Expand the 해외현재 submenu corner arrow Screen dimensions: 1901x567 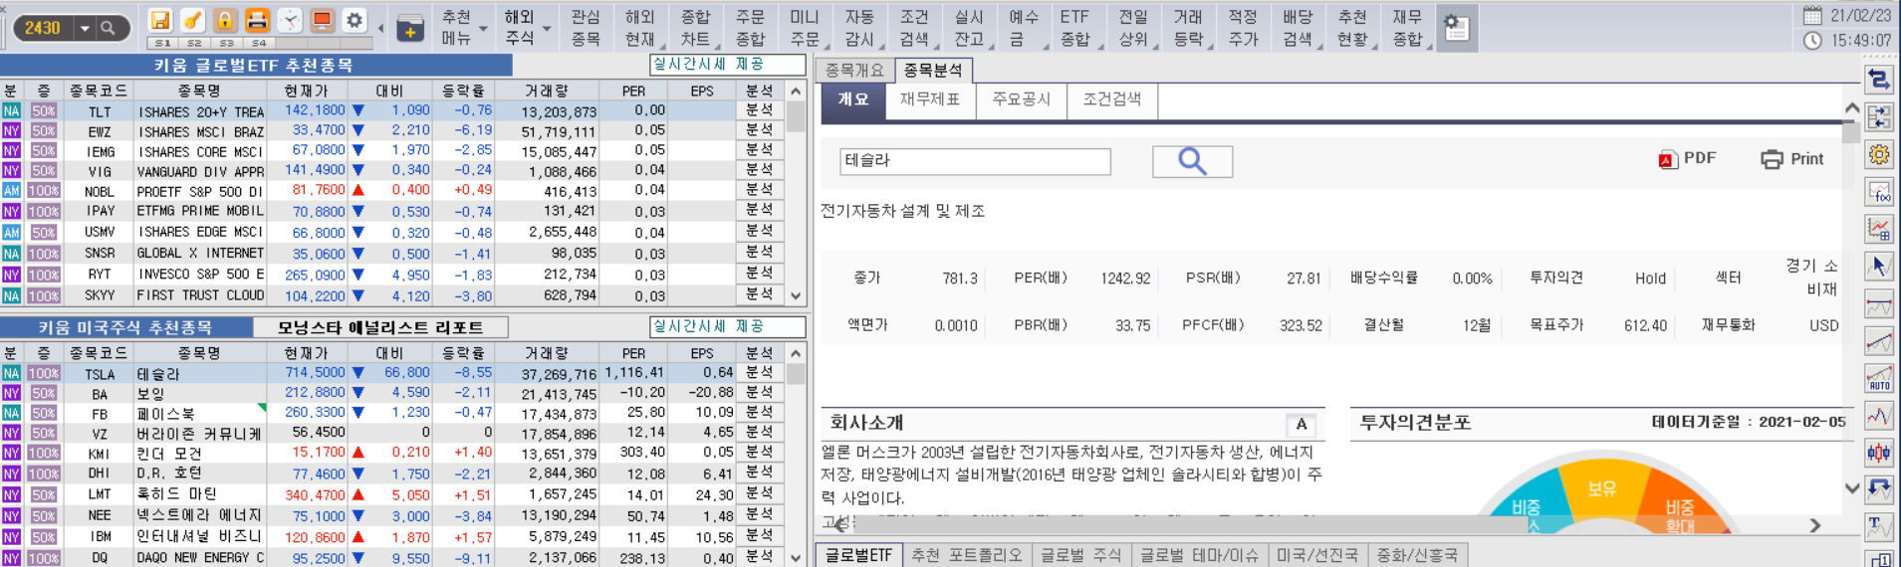click(663, 47)
